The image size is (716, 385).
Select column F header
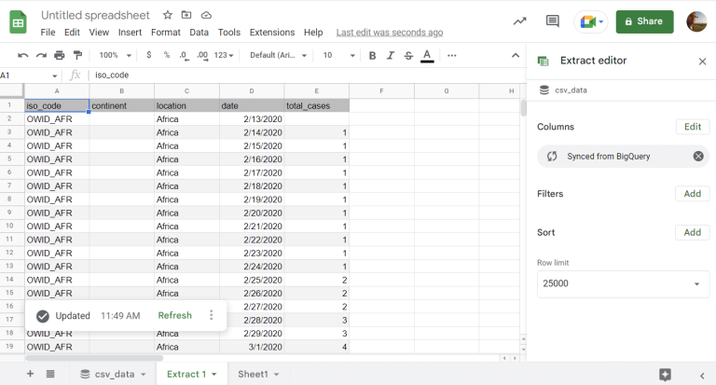point(381,90)
